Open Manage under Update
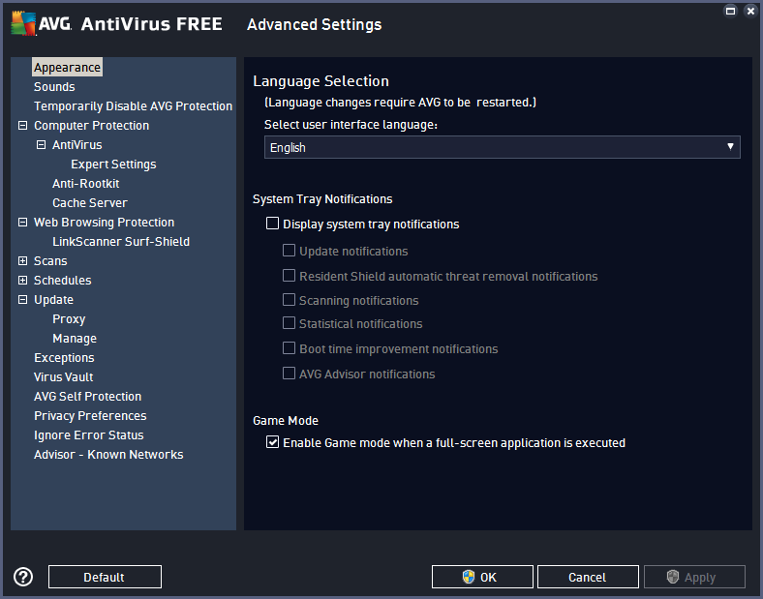Image resolution: width=763 pixels, height=599 pixels. point(75,339)
